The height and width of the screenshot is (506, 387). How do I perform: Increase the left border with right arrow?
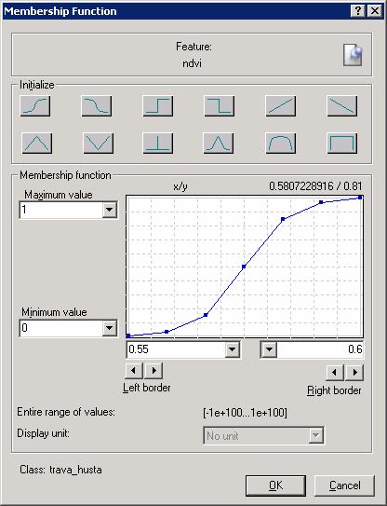coord(153,371)
